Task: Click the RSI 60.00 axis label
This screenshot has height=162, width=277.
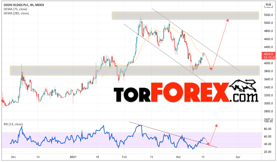Action: coord(268,136)
